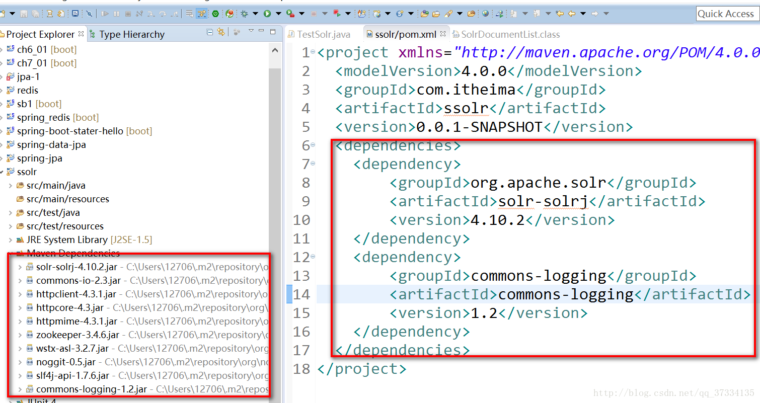Click the Step Into icon
This screenshot has height=403, width=760.
[151, 14]
